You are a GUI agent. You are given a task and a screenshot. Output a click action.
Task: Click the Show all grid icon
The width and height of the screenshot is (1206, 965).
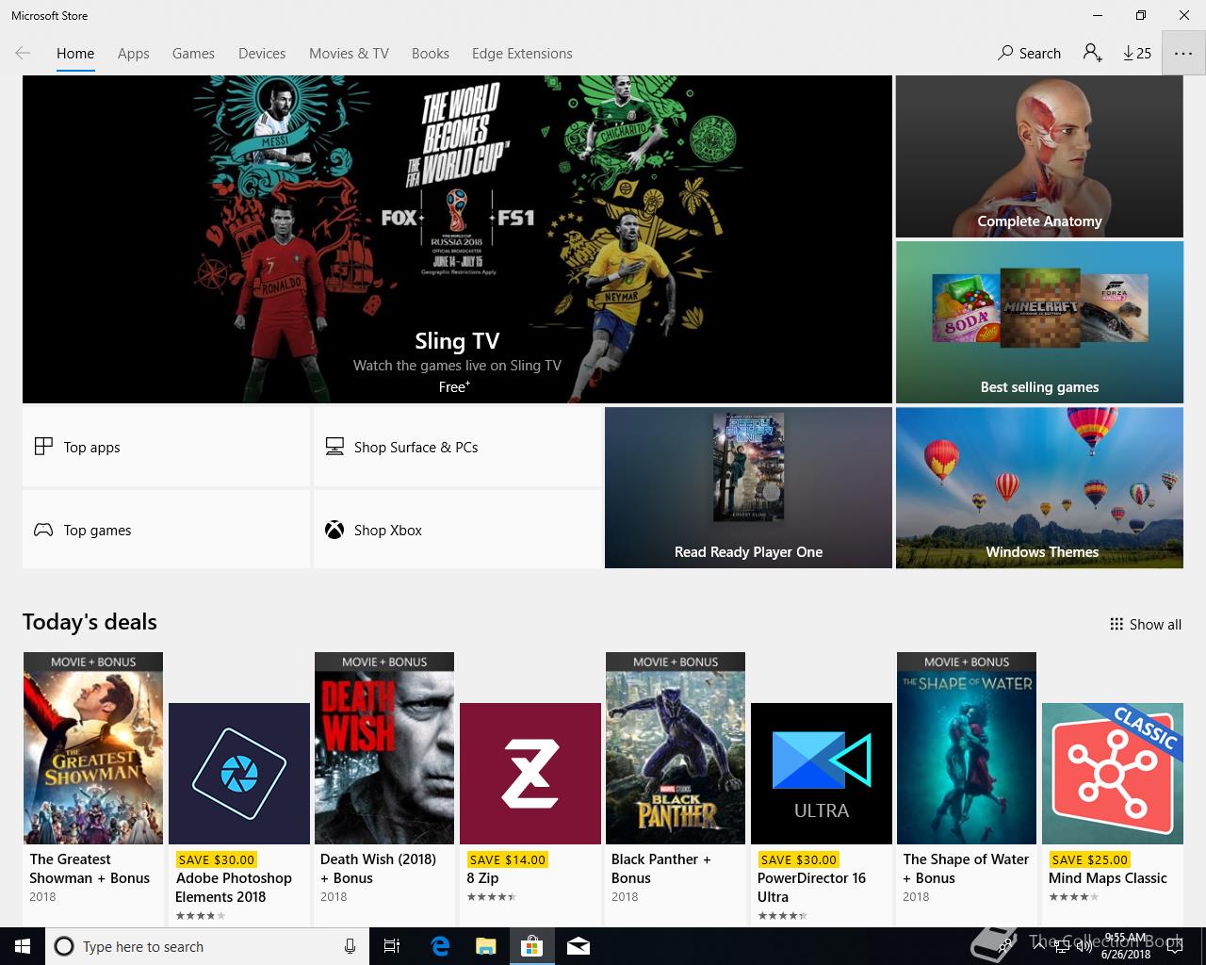1116,624
